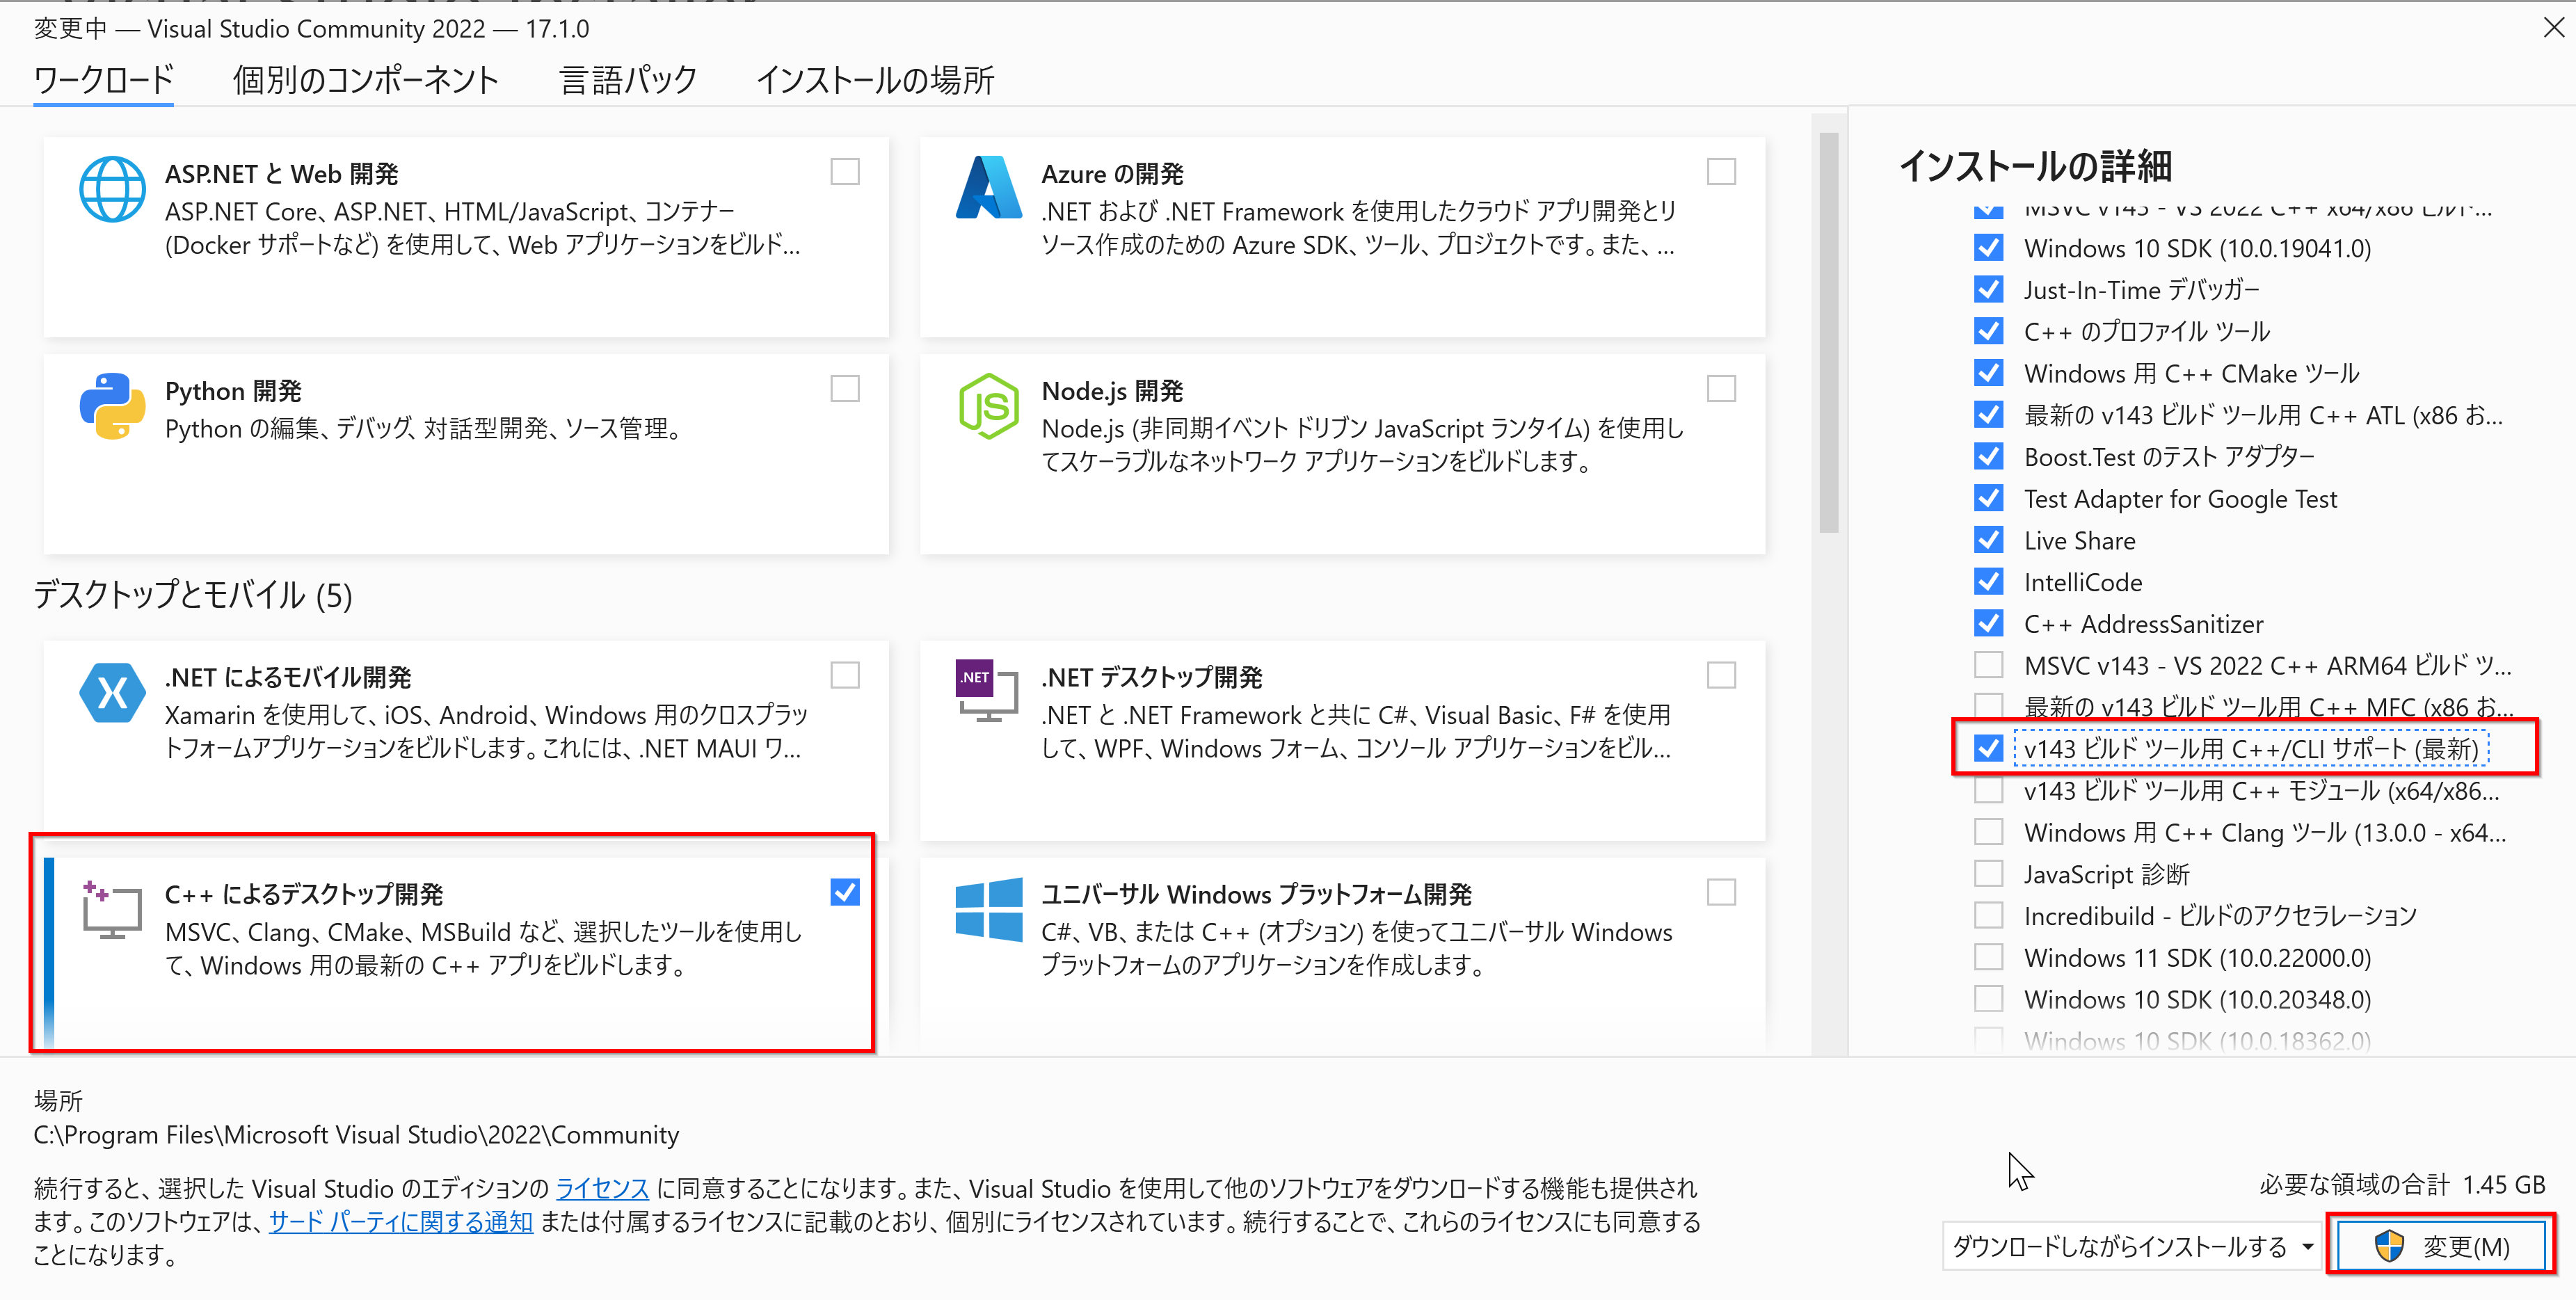Click the C++ desktop development monitor icon
The height and width of the screenshot is (1300, 2576).
click(111, 910)
